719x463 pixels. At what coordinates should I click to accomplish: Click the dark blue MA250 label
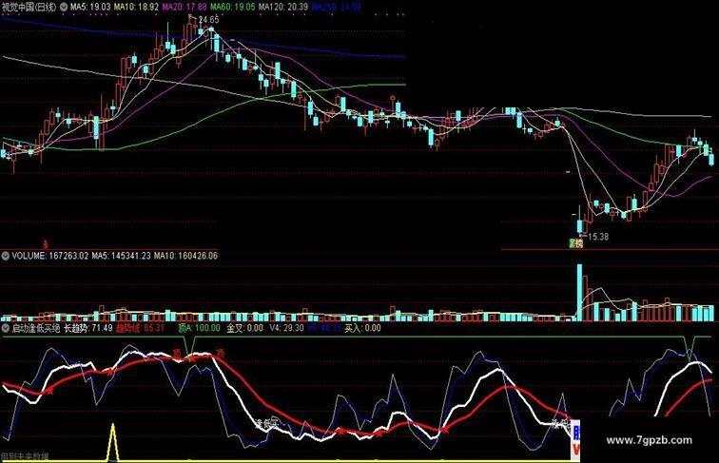pyautogui.click(x=336, y=8)
